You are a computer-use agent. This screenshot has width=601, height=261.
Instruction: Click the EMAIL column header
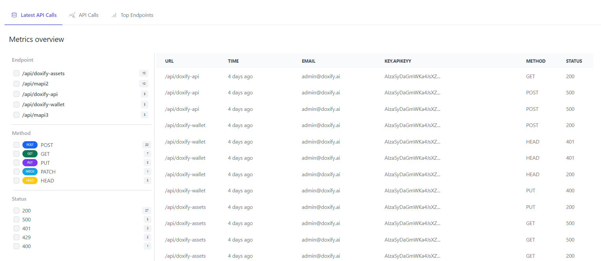pos(309,61)
